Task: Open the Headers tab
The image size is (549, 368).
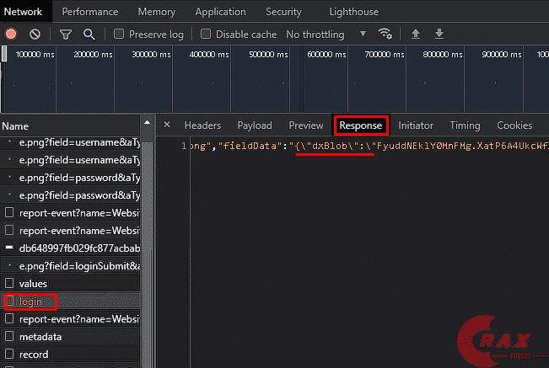Action: coord(202,125)
